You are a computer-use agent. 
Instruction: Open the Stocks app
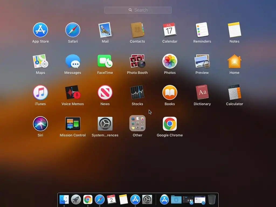(137, 92)
